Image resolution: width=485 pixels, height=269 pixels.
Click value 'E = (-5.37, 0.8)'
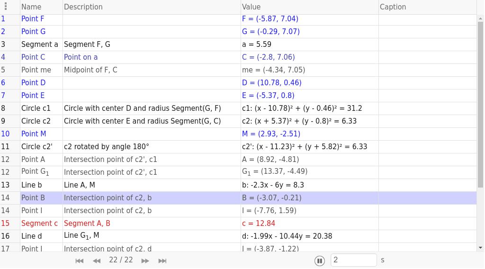pyautogui.click(x=268, y=96)
